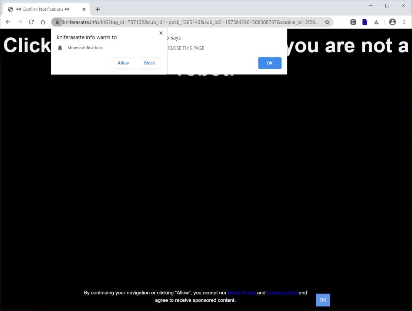Open Chrome's three-dot menu

(404, 22)
